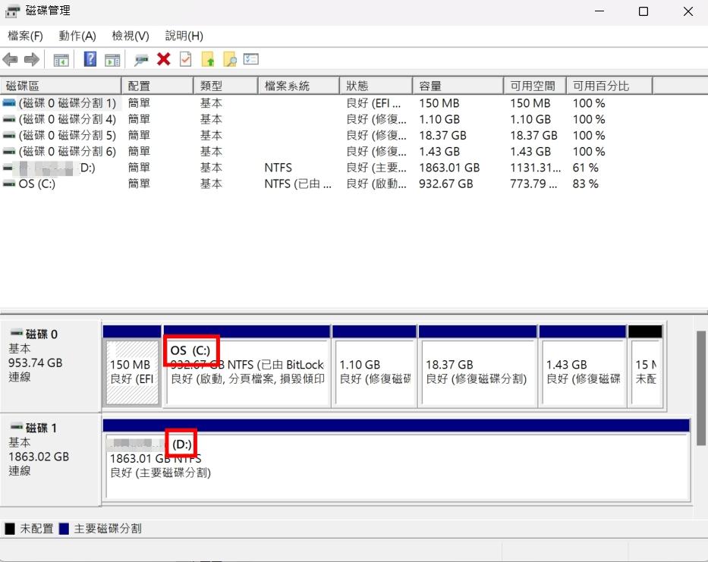Viewport: 708px width, 562px height.
Task: Click the blue Help question mark icon
Action: coord(90,59)
